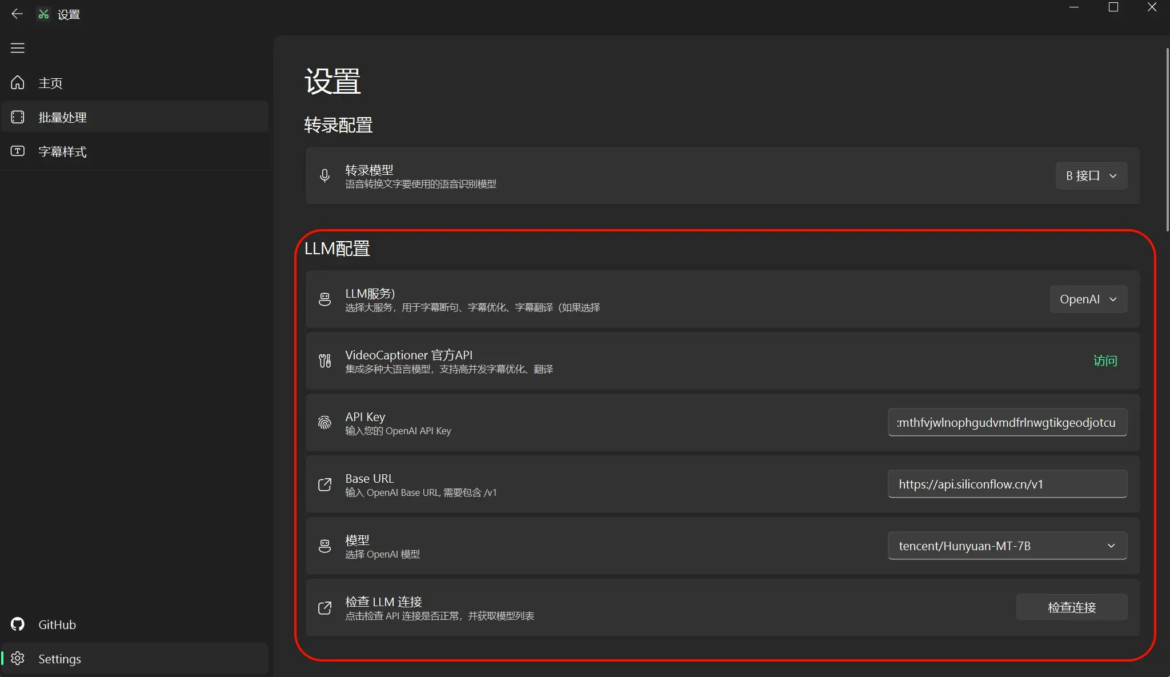Open the OpenAI LLM service dropdown

(x=1088, y=299)
